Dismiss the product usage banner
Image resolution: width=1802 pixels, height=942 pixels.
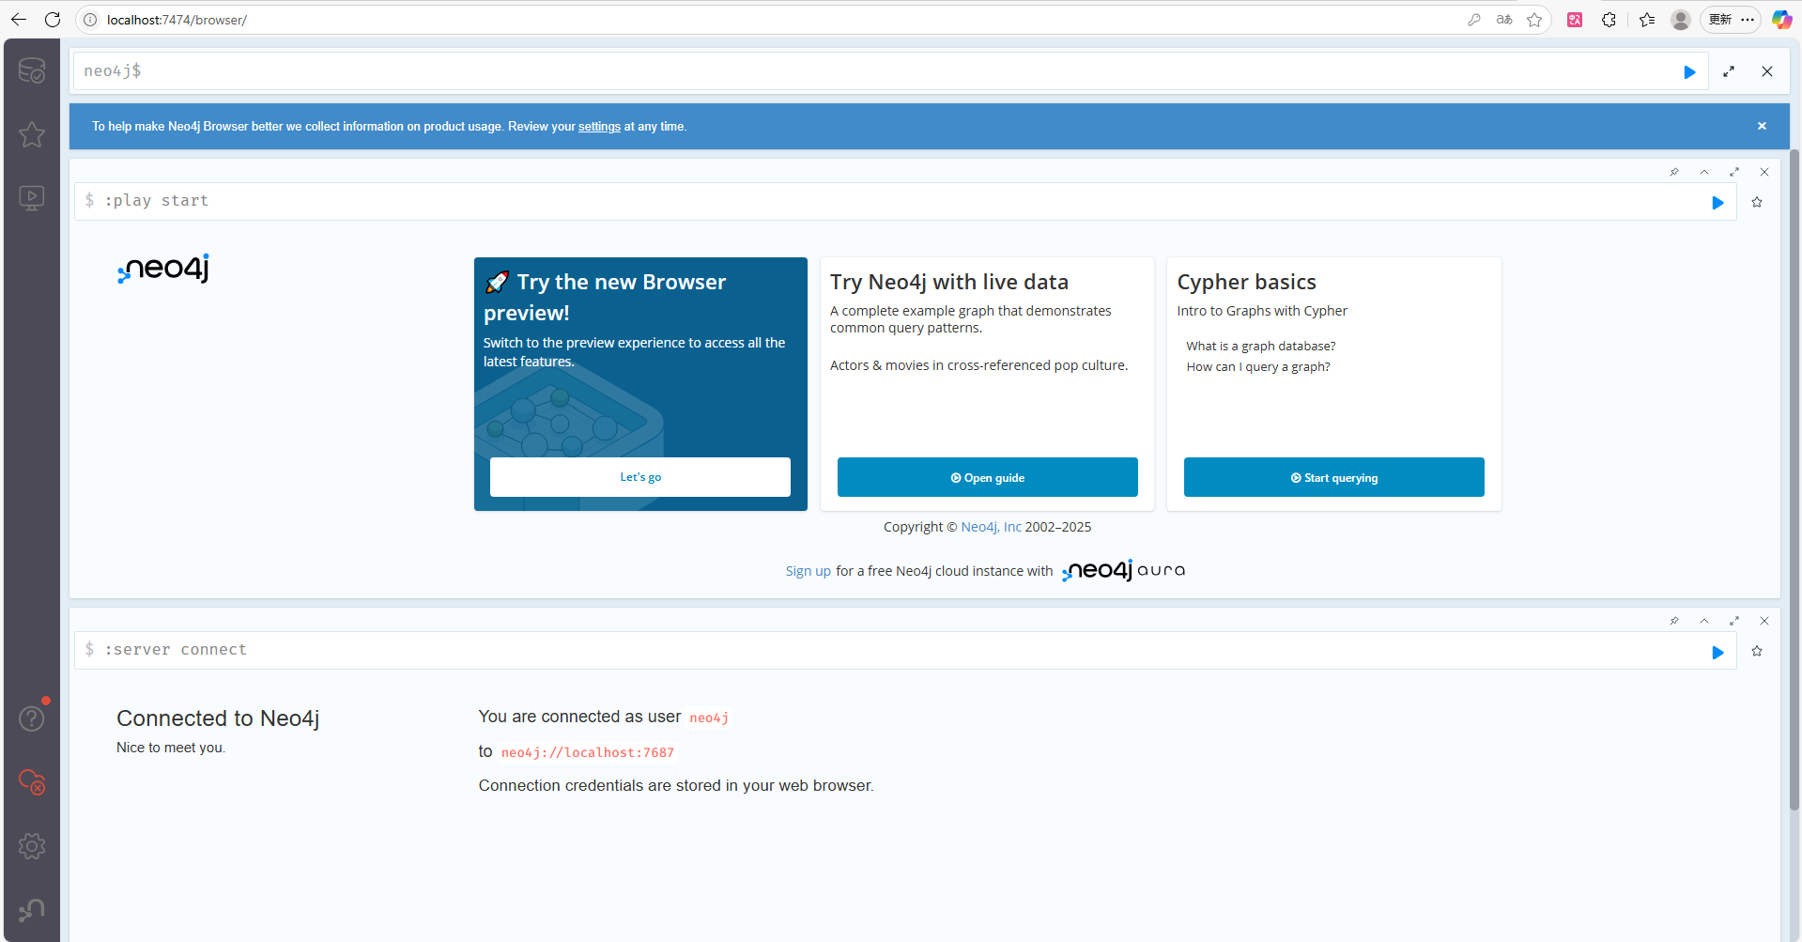click(1762, 126)
